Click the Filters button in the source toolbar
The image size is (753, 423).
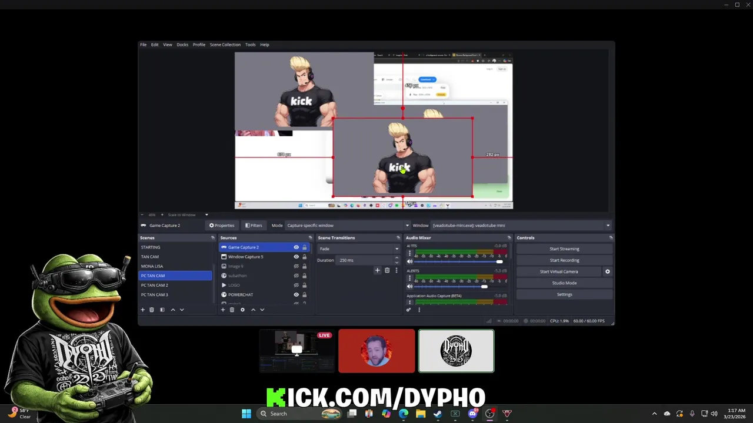[254, 226]
